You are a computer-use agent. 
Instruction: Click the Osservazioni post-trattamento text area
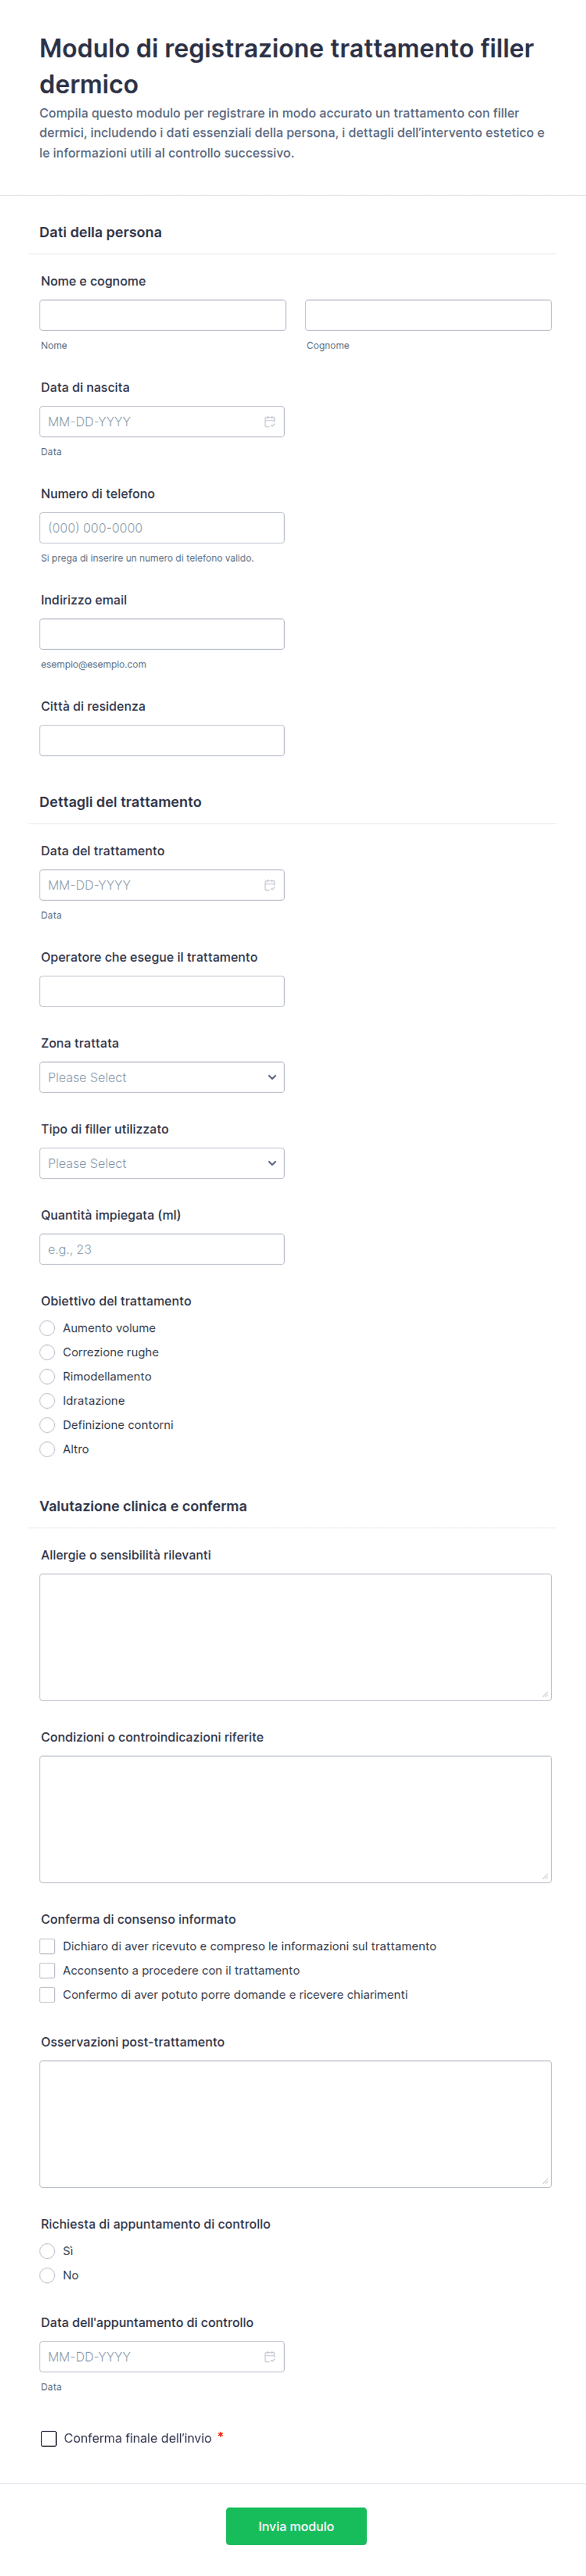(296, 2124)
